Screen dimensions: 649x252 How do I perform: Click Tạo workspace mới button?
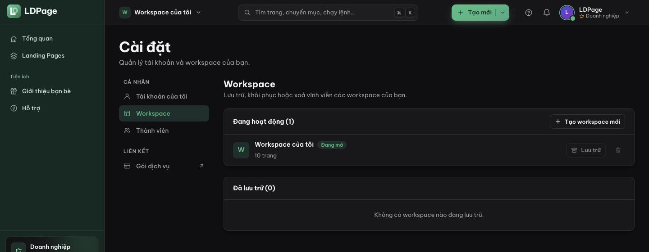(587, 122)
